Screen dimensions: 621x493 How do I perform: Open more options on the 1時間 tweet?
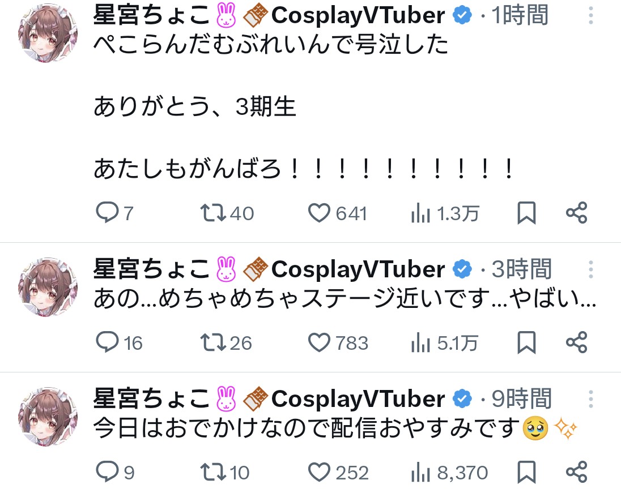pos(590,16)
